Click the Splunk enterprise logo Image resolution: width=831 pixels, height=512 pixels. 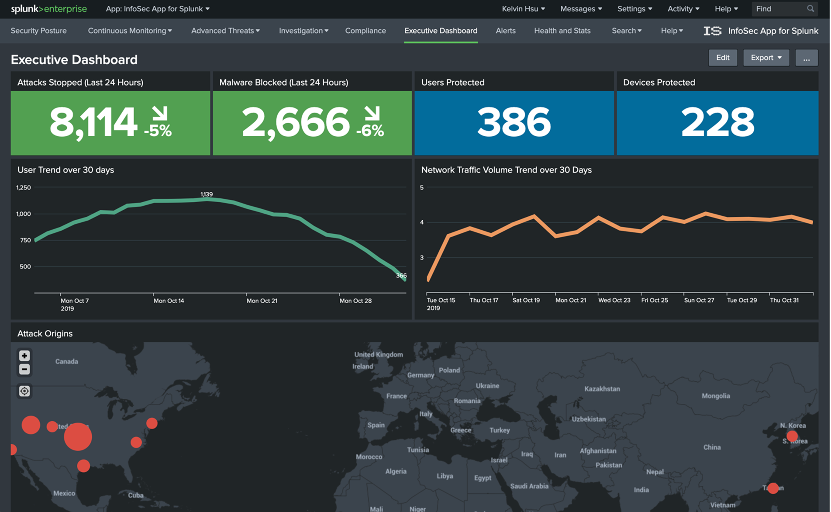pyautogui.click(x=49, y=9)
